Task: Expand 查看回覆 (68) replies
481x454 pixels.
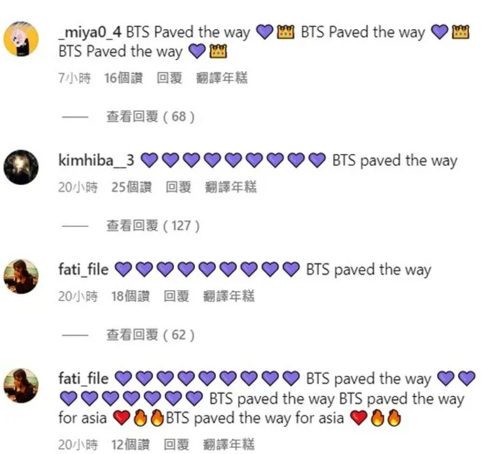Action: click(x=150, y=117)
